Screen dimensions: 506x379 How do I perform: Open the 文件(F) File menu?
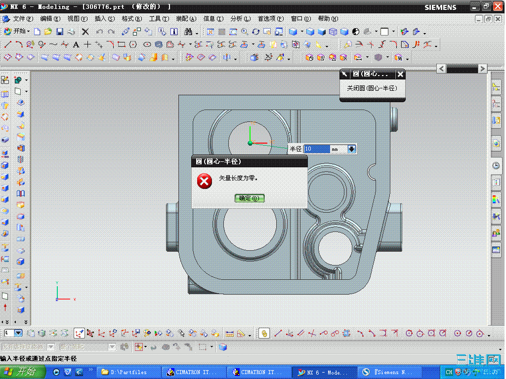(22, 19)
